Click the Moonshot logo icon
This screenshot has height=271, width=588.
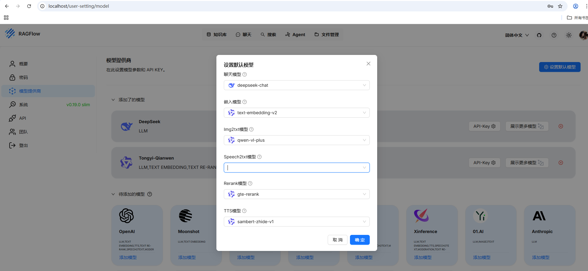[x=185, y=216]
